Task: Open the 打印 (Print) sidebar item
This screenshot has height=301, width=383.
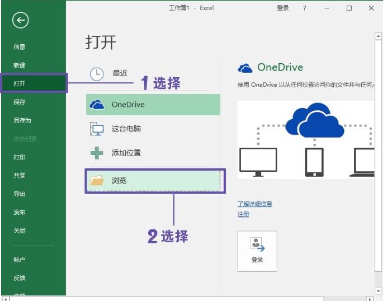Action: pyautogui.click(x=20, y=157)
